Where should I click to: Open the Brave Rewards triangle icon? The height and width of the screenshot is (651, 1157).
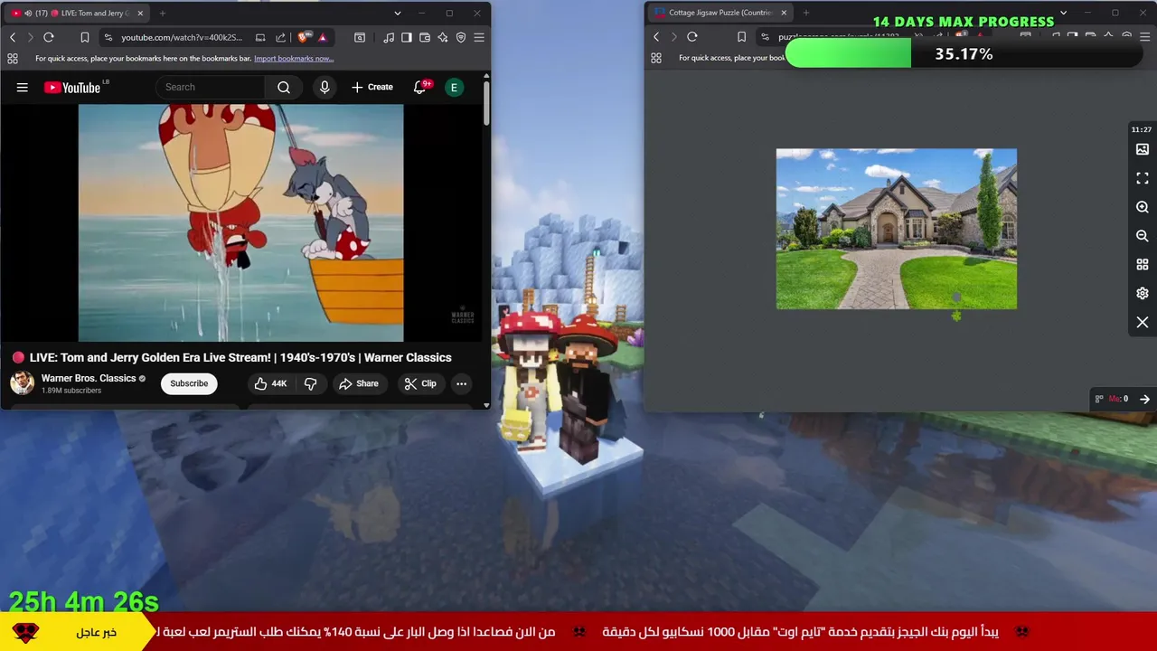pyautogui.click(x=323, y=37)
